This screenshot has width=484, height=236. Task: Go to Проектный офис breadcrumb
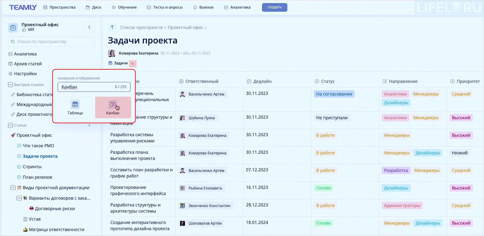185,27
